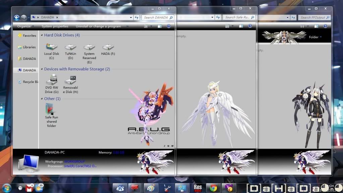Screen dimensions: 343x193
Task: Click the Search DAHADA input field
Action: click(156, 17)
